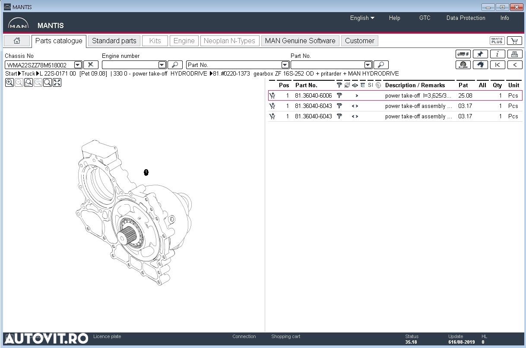This screenshot has height=348, width=526.
Task: Click the funnel filter column header icon
Action: pyautogui.click(x=339, y=85)
